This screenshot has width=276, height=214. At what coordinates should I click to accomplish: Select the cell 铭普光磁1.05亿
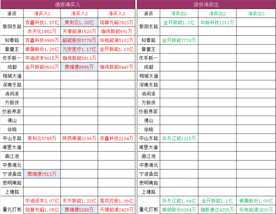coord(42,210)
